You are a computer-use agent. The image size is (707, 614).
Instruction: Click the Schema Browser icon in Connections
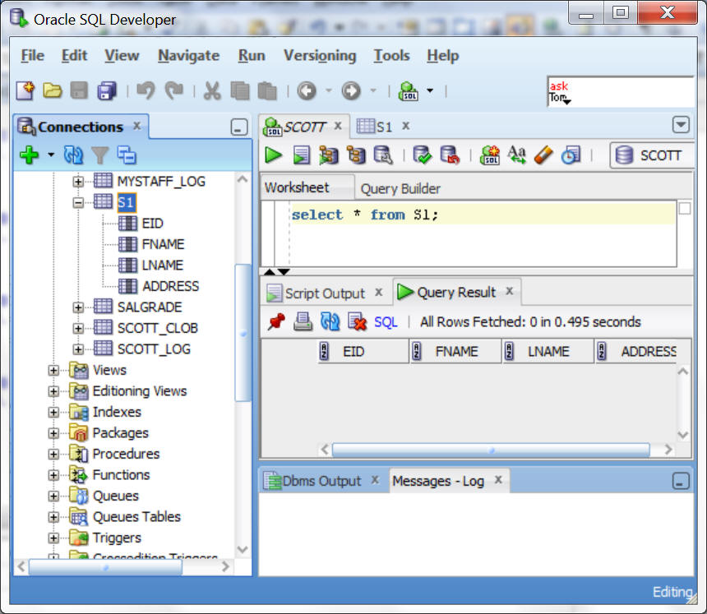tap(127, 155)
